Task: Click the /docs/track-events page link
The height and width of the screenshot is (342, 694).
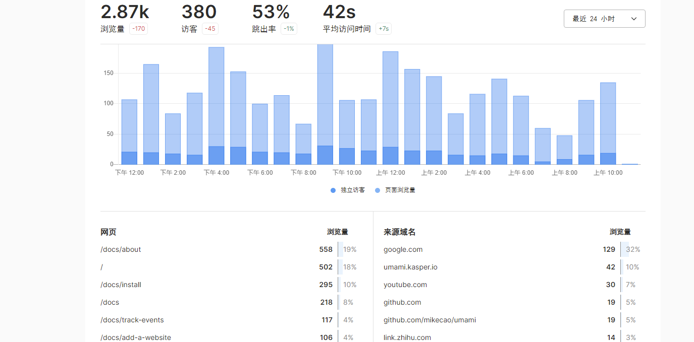Action: [x=132, y=320]
